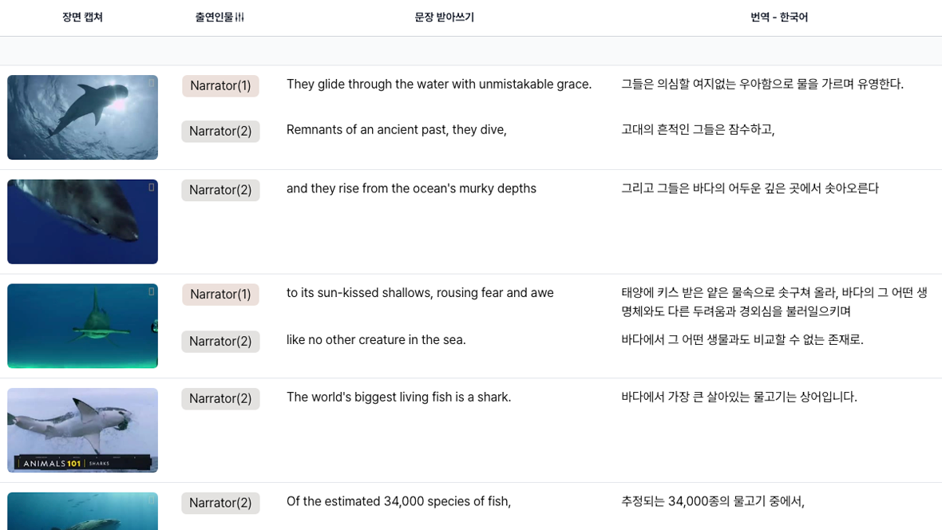
Task: Open the Narrator(1) speaker selector in the first row
Action: (x=220, y=85)
